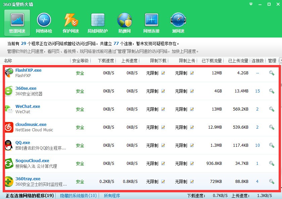Click the NetEase cloudmusic program icon
The image size is (282, 199).
(x=9, y=127)
